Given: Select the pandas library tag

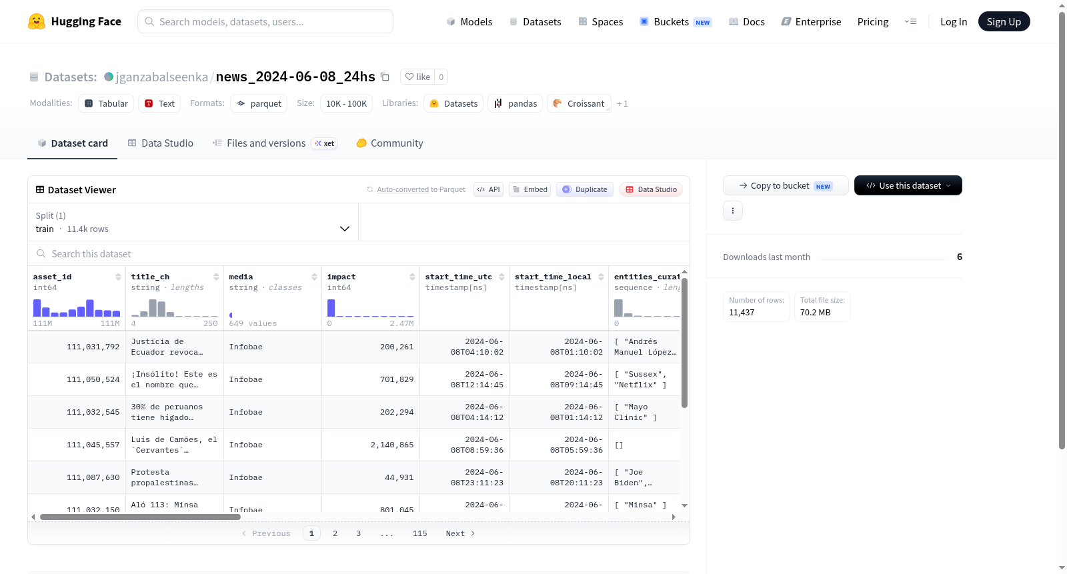Looking at the screenshot, I should (515, 103).
